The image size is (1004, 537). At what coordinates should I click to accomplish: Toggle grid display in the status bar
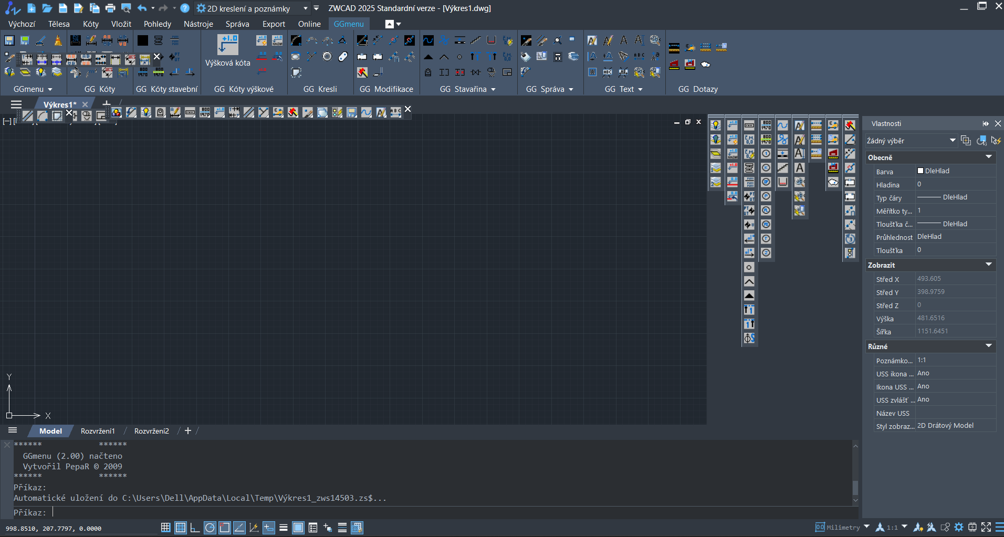(181, 528)
